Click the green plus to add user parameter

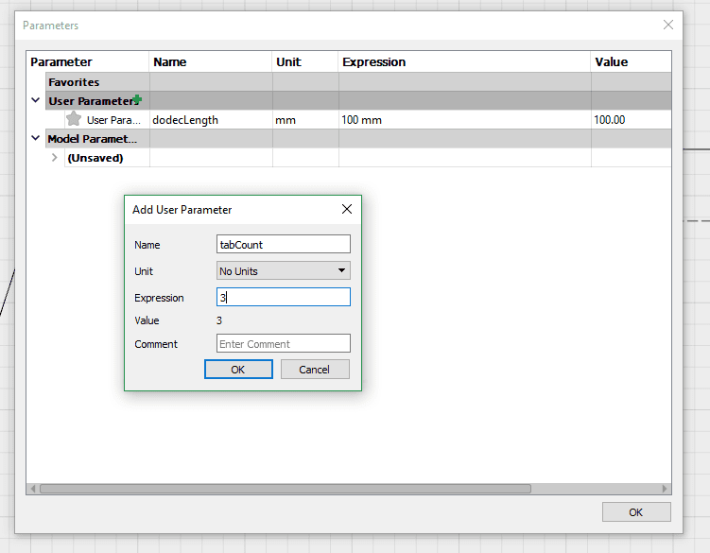pos(138,99)
